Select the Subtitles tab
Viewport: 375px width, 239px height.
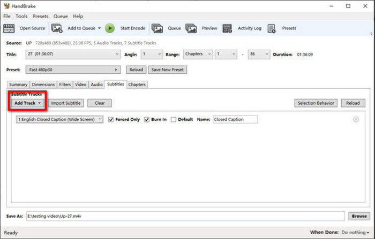pos(116,84)
